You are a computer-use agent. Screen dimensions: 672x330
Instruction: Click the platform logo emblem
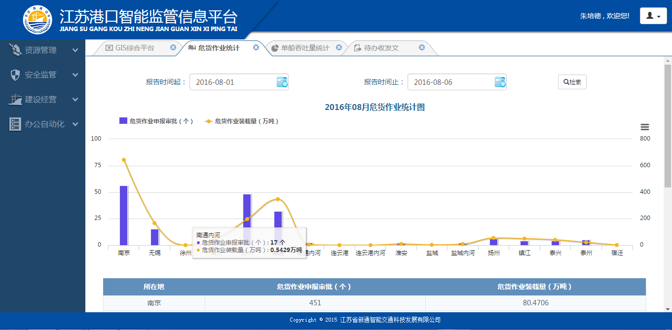click(37, 20)
